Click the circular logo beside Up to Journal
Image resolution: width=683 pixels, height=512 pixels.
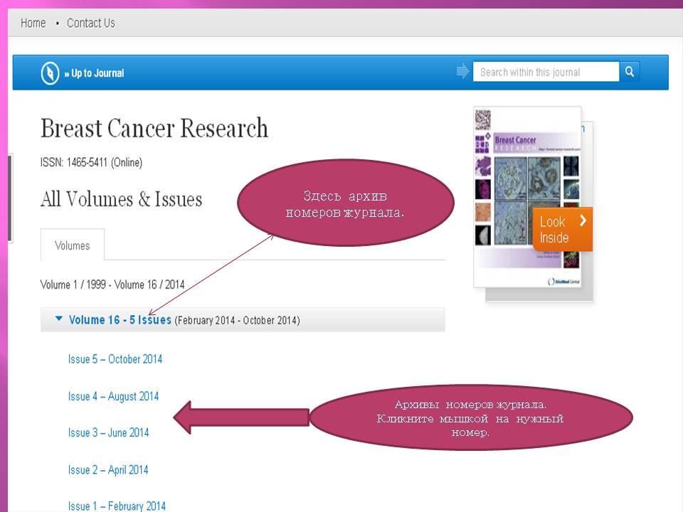tap(50, 73)
